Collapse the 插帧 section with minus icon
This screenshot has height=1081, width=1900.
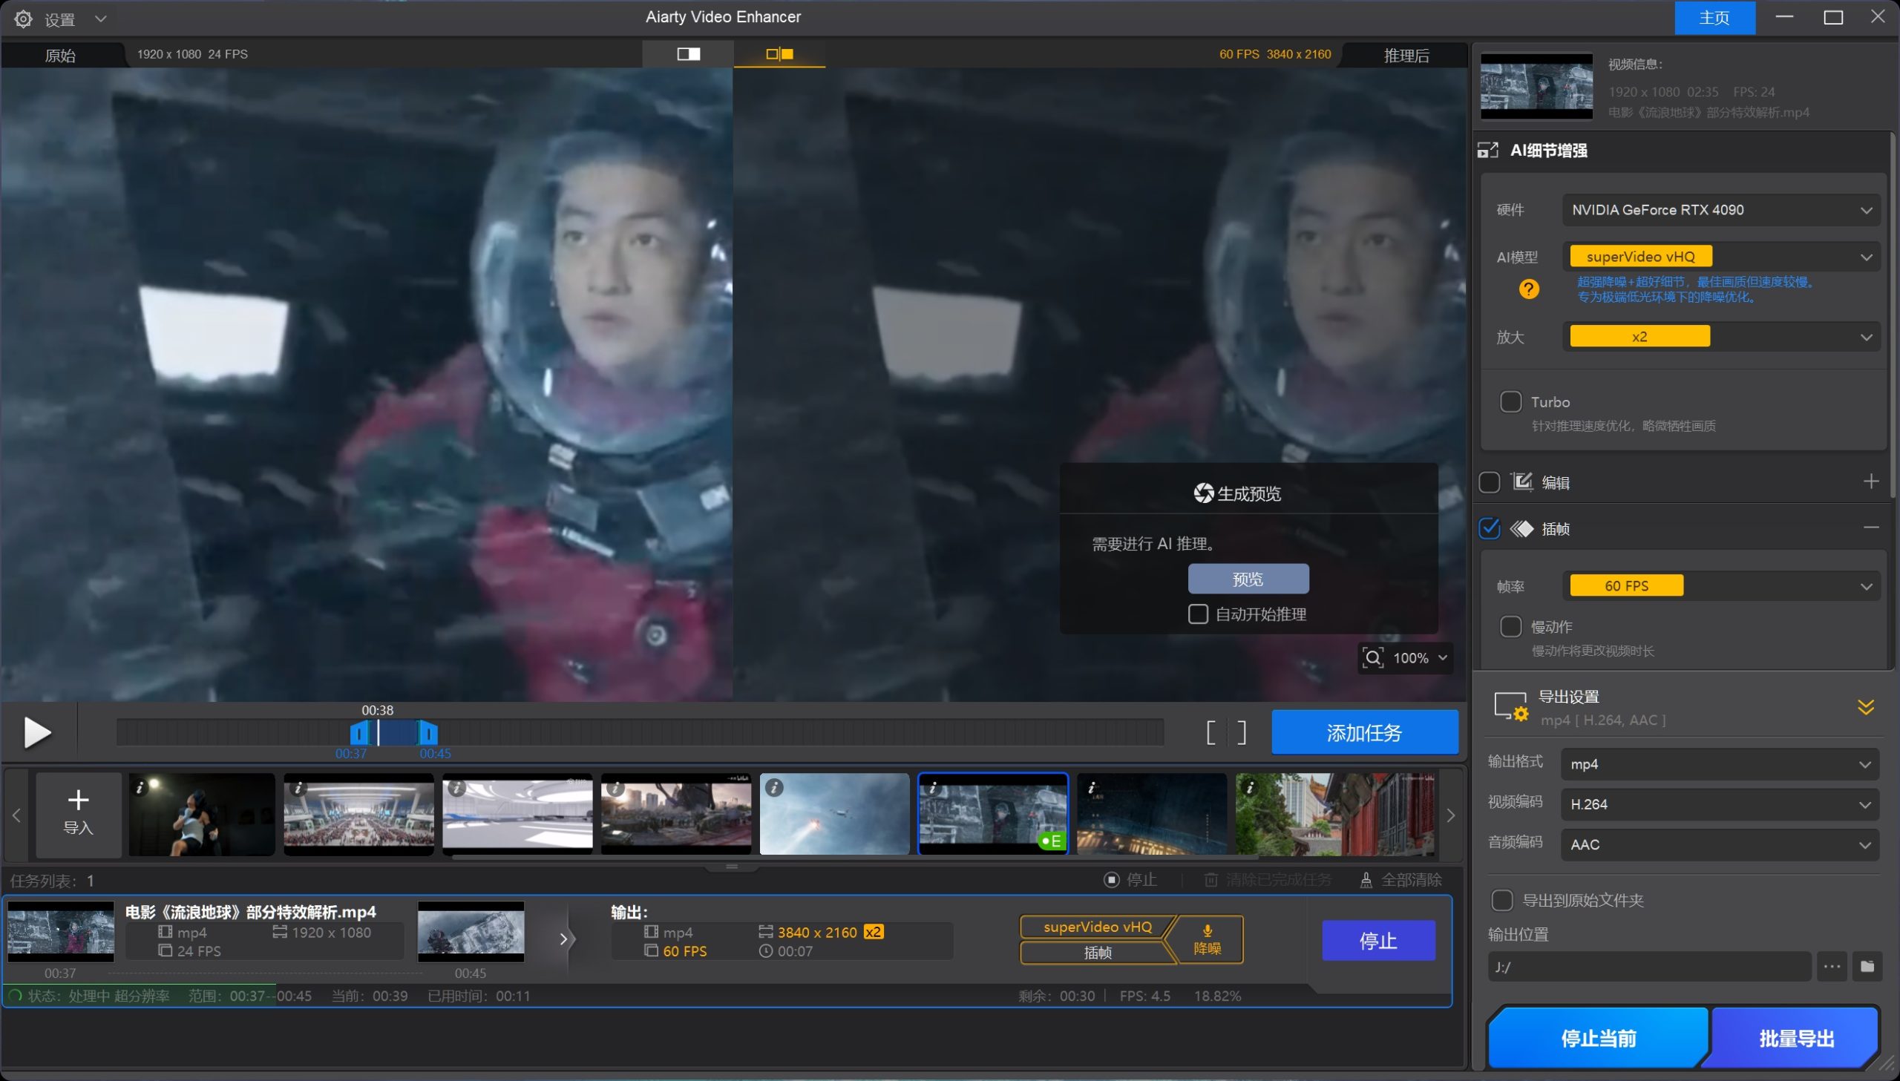coord(1870,527)
